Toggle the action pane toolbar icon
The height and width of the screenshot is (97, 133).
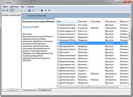pos(33,11)
